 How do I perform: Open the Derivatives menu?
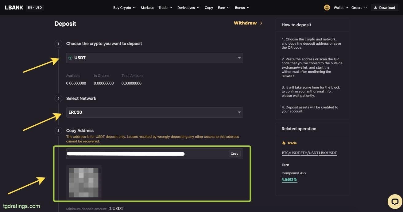click(x=188, y=8)
